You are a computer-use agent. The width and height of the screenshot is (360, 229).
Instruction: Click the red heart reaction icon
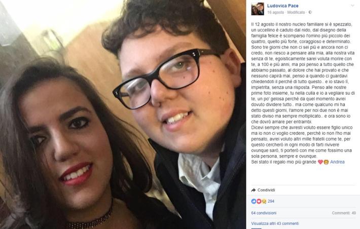click(x=259, y=201)
